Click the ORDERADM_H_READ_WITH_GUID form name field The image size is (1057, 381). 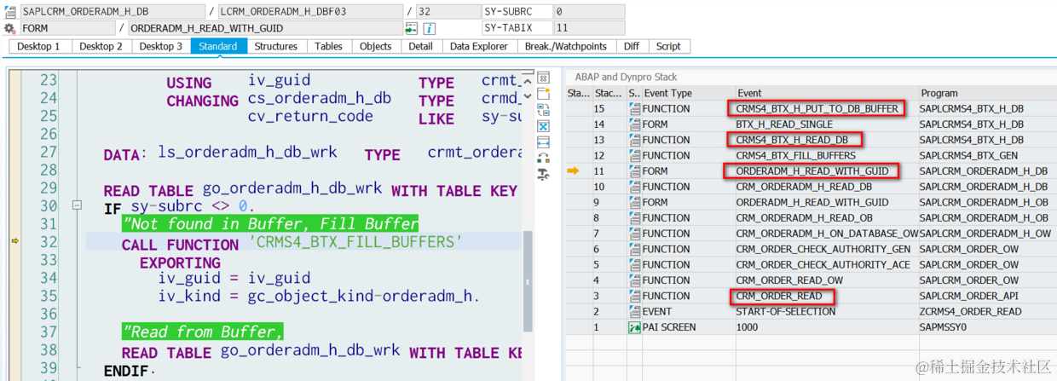point(265,28)
